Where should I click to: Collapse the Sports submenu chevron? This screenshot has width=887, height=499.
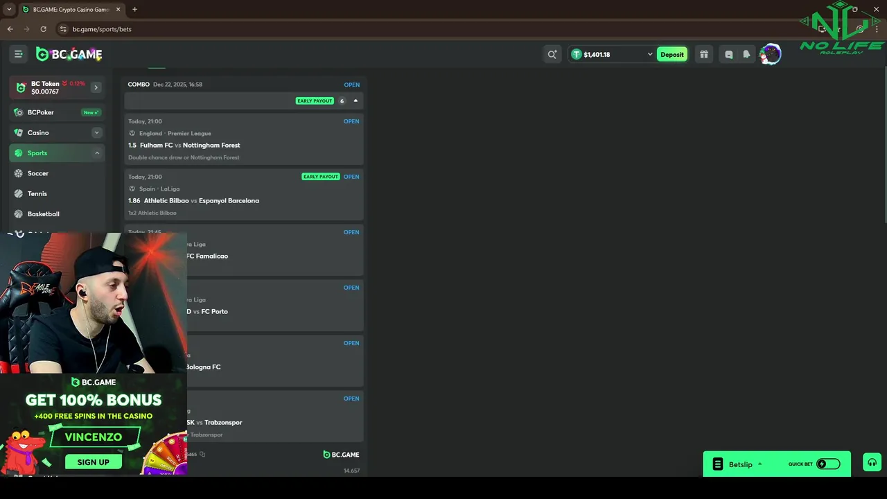tap(96, 153)
